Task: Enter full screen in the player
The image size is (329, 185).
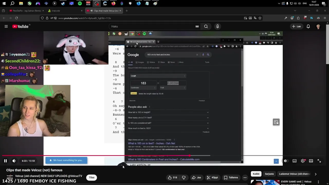Action: tap(319, 161)
